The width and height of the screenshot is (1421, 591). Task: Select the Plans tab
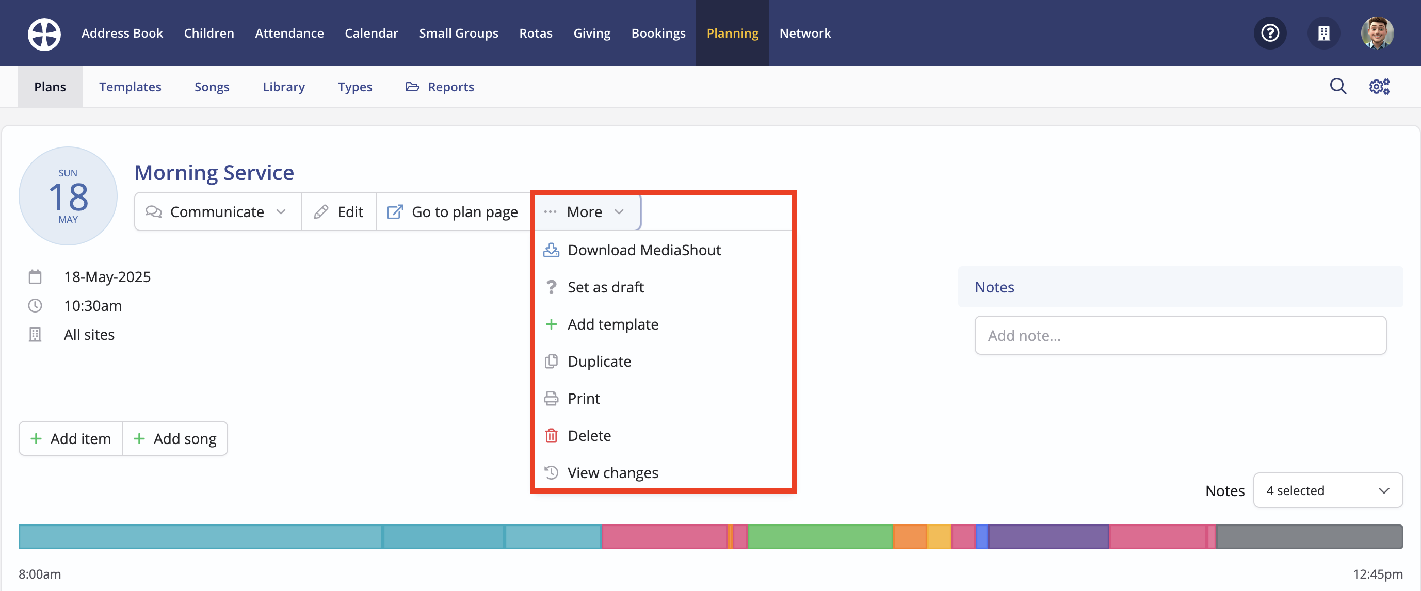click(x=50, y=87)
